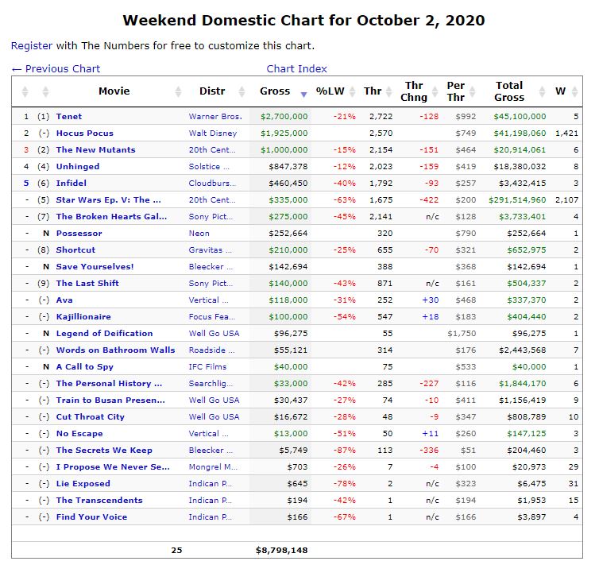The width and height of the screenshot is (599, 561).
Task: Click the Distr column sort arrows
Action: (x=246, y=91)
